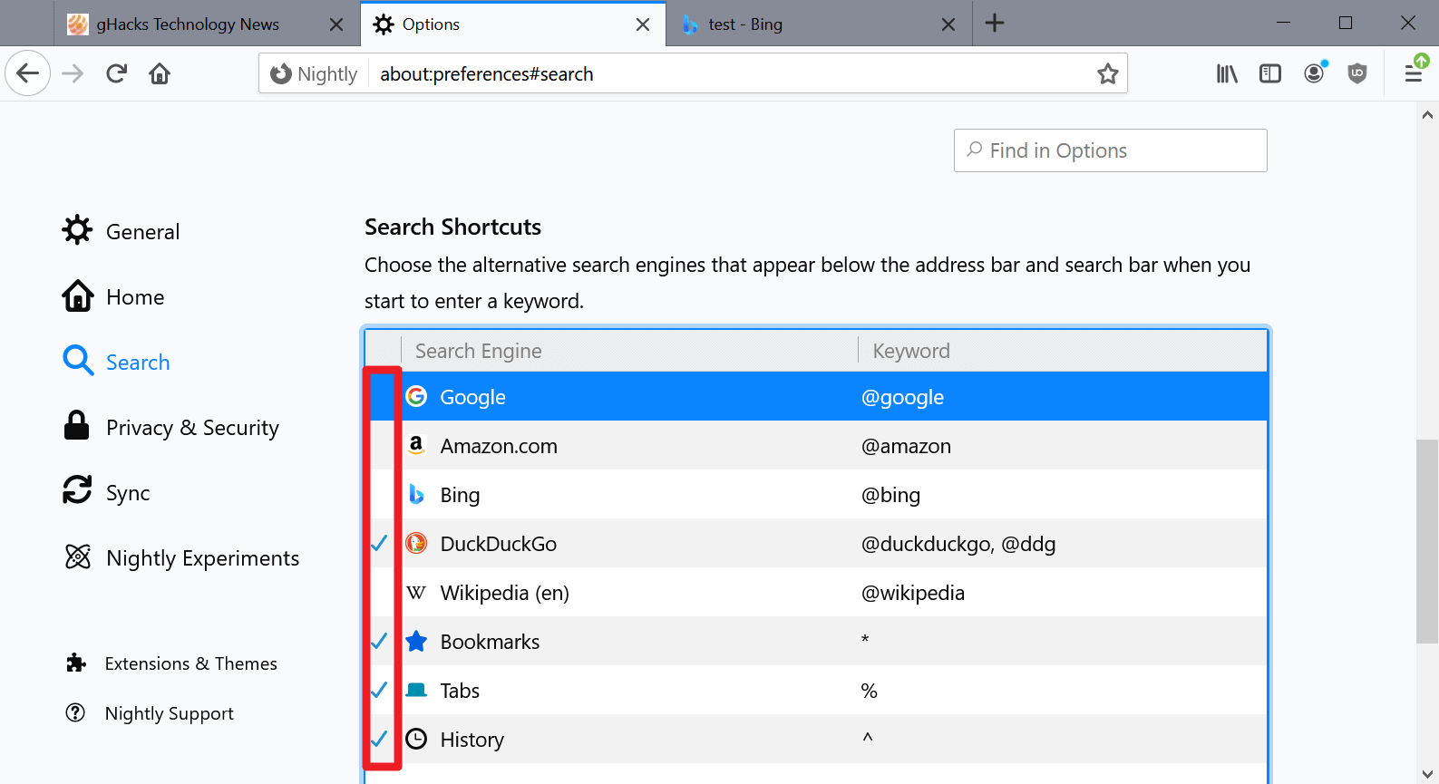Click the Nightly identity icon in address bar
The width and height of the screenshot is (1439, 784).
tap(315, 73)
